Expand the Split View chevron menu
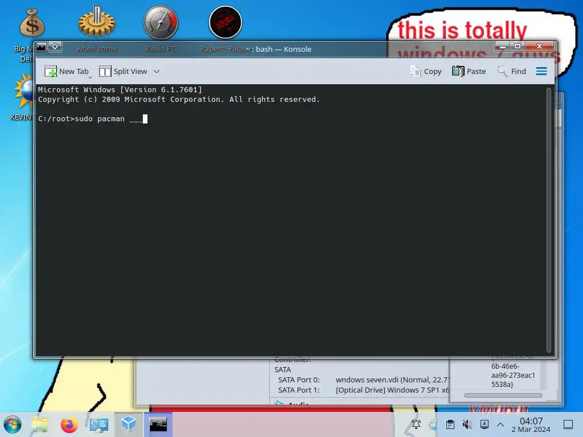Screen dimensions: 583x437 [x=157, y=71]
